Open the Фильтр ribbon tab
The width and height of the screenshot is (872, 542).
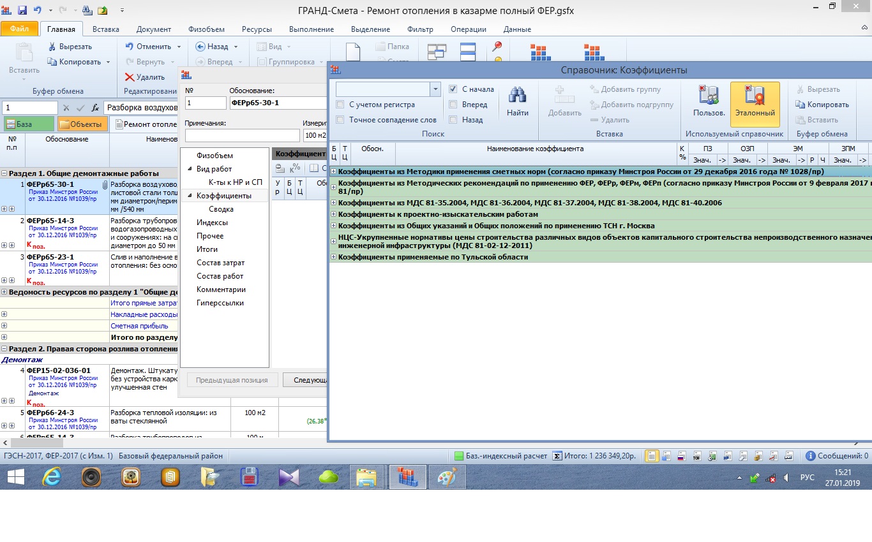[x=420, y=29]
